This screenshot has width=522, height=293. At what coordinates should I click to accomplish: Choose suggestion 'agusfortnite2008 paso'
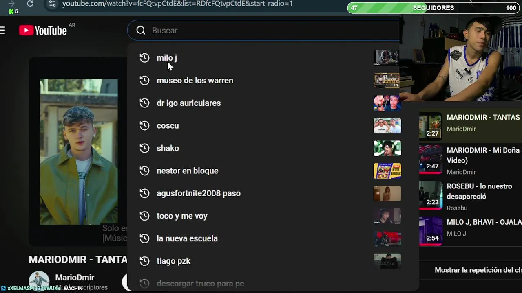coord(199,193)
